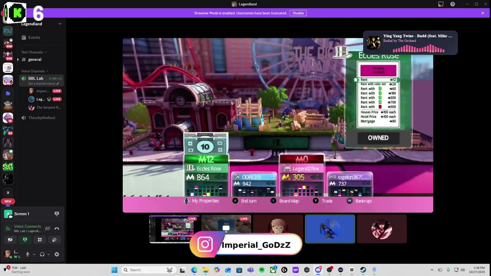Viewport: 491px width, 276px height.
Task: Open the NEW servers indicator
Action: [x=8, y=201]
